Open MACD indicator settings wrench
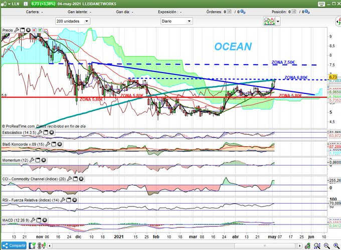Screen dimensions: 341x250 (33, 220)
